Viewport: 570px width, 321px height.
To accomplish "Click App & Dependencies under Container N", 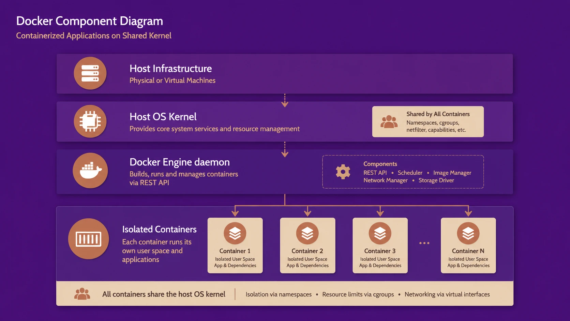I will point(468,266).
